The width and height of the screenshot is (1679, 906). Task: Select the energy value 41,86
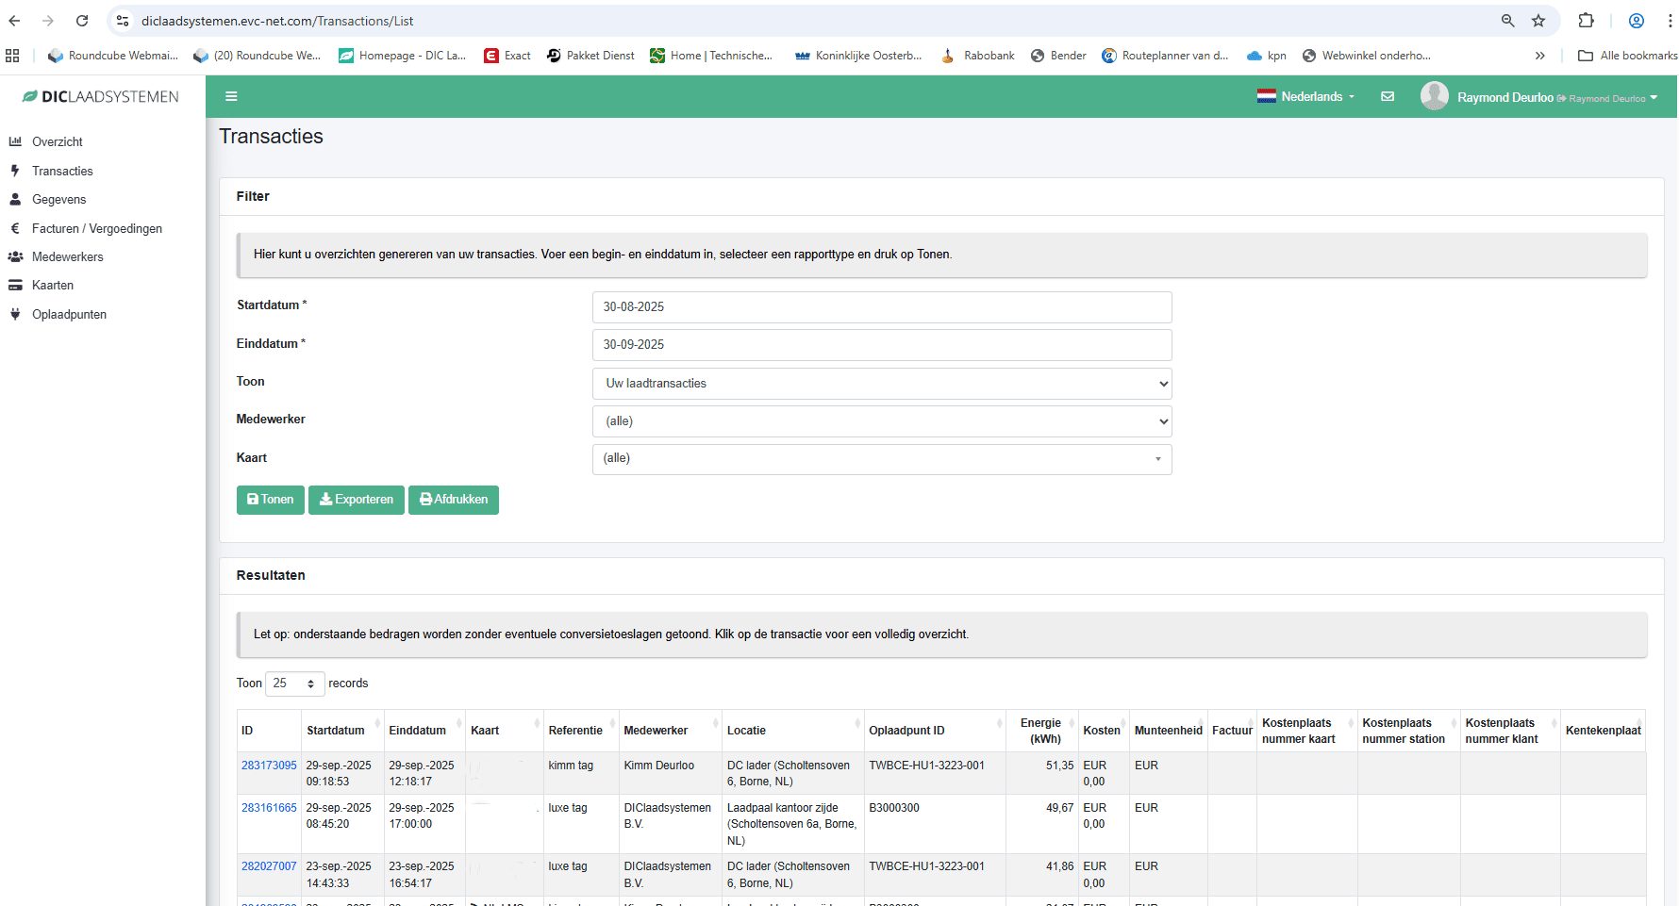point(1059,866)
